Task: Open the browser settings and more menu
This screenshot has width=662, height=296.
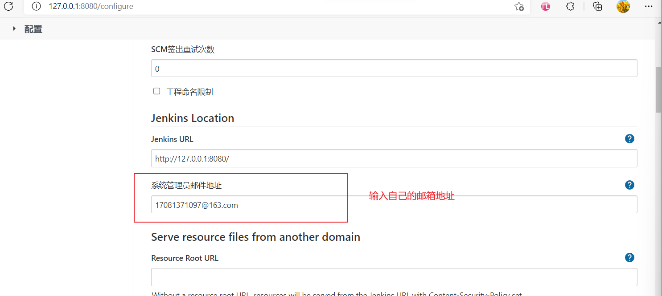Action: pyautogui.click(x=649, y=6)
